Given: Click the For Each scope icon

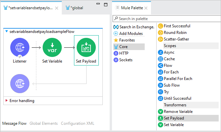Looking at the screenshot, I should (161, 72).
